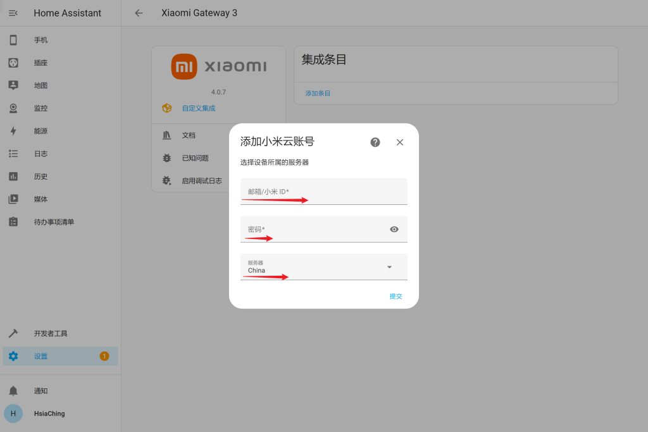Open help via dialog question mark icon

(x=375, y=142)
